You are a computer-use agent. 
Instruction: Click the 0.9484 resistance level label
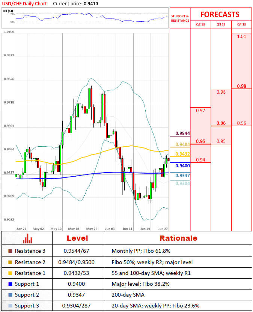point(182,144)
